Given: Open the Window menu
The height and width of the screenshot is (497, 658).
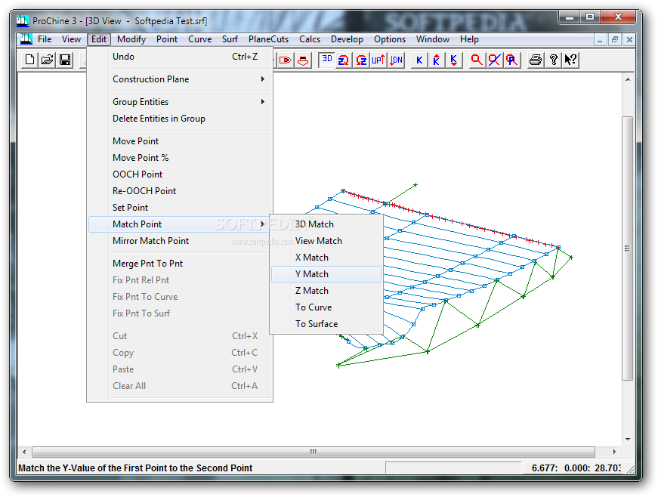Looking at the screenshot, I should click(433, 39).
